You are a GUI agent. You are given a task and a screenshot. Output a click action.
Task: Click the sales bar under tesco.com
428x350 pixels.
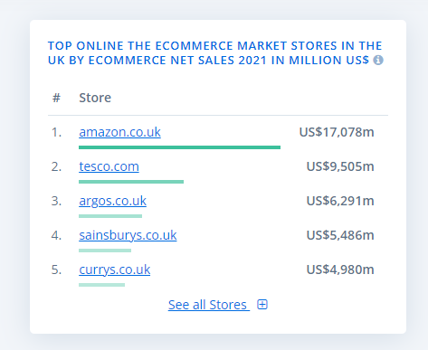tap(131, 182)
